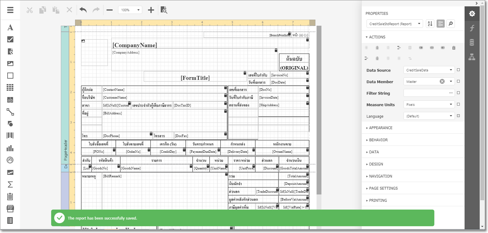Zoom out with the minus button
This screenshot has width=488, height=233.
coord(109,10)
